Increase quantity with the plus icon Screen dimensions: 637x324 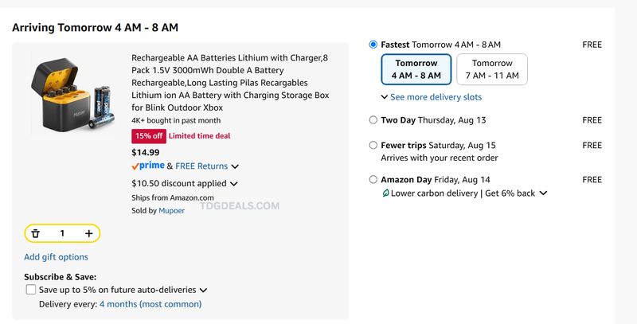pos(88,233)
